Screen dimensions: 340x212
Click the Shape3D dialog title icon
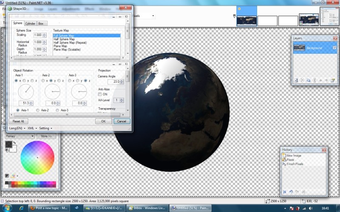click(x=10, y=8)
